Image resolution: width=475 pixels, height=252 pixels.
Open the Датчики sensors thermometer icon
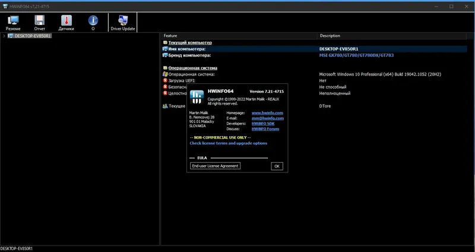[x=66, y=23]
